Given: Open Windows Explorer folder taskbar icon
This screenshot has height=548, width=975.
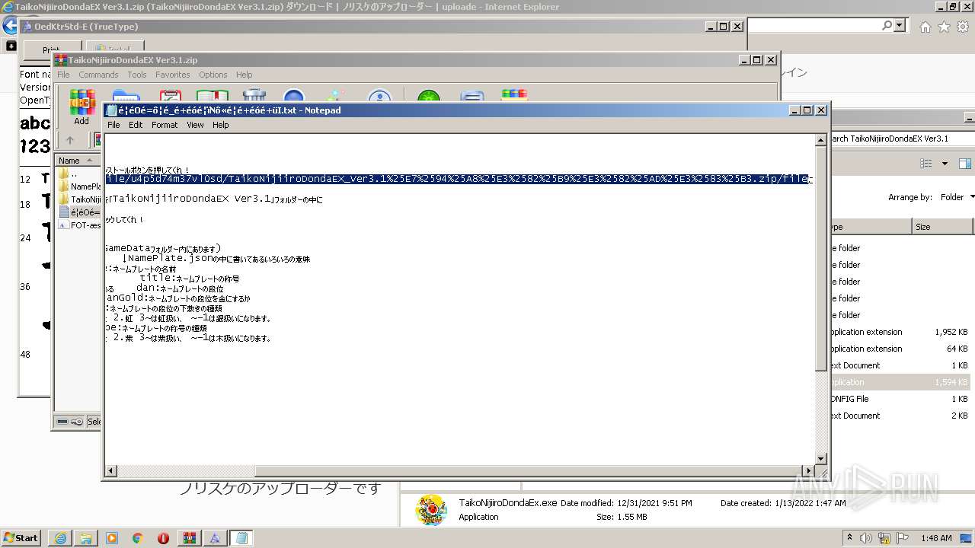Looking at the screenshot, I should [86, 538].
